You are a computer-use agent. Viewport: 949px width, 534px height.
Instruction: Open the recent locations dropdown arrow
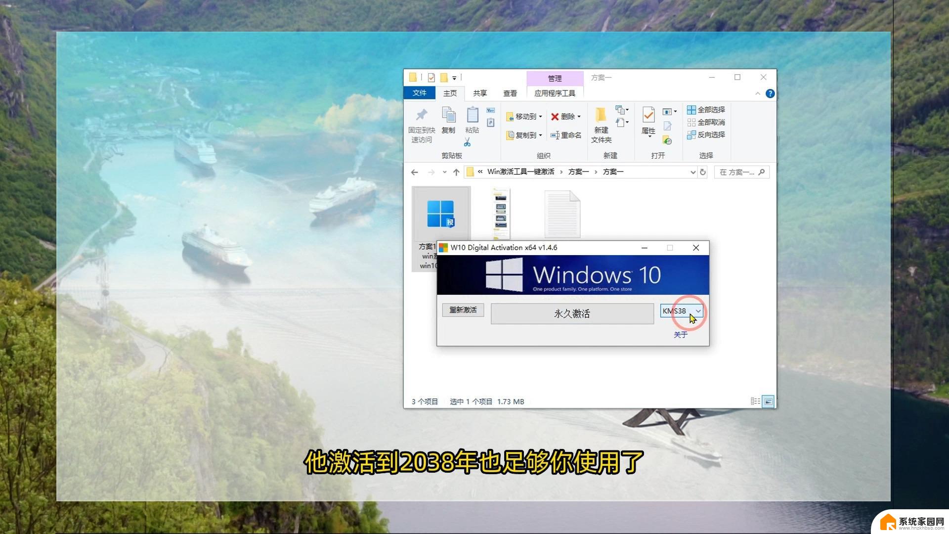pyautogui.click(x=444, y=172)
